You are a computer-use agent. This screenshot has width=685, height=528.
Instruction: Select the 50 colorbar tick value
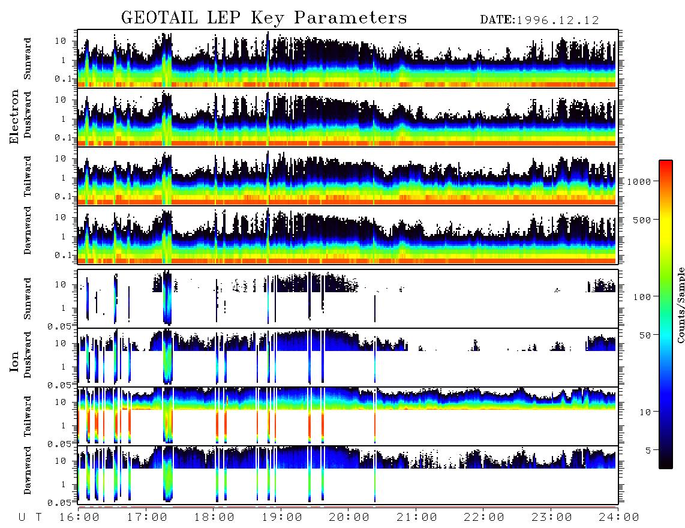645,335
